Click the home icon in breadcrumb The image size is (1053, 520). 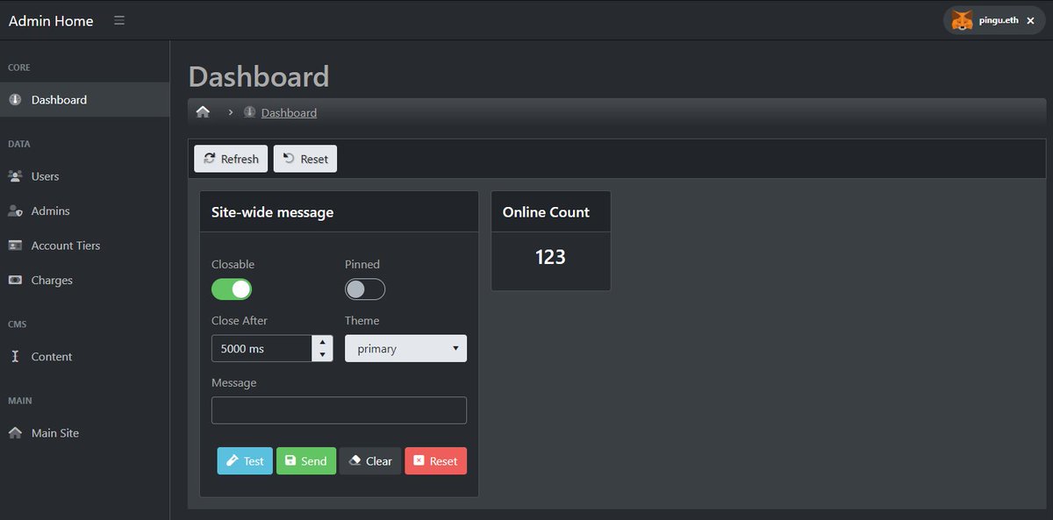click(203, 112)
